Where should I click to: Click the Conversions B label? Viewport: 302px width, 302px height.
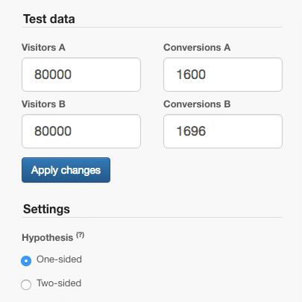click(197, 104)
